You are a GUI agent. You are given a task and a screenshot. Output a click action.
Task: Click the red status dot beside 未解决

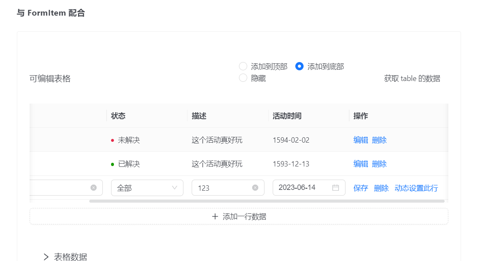[x=111, y=140]
